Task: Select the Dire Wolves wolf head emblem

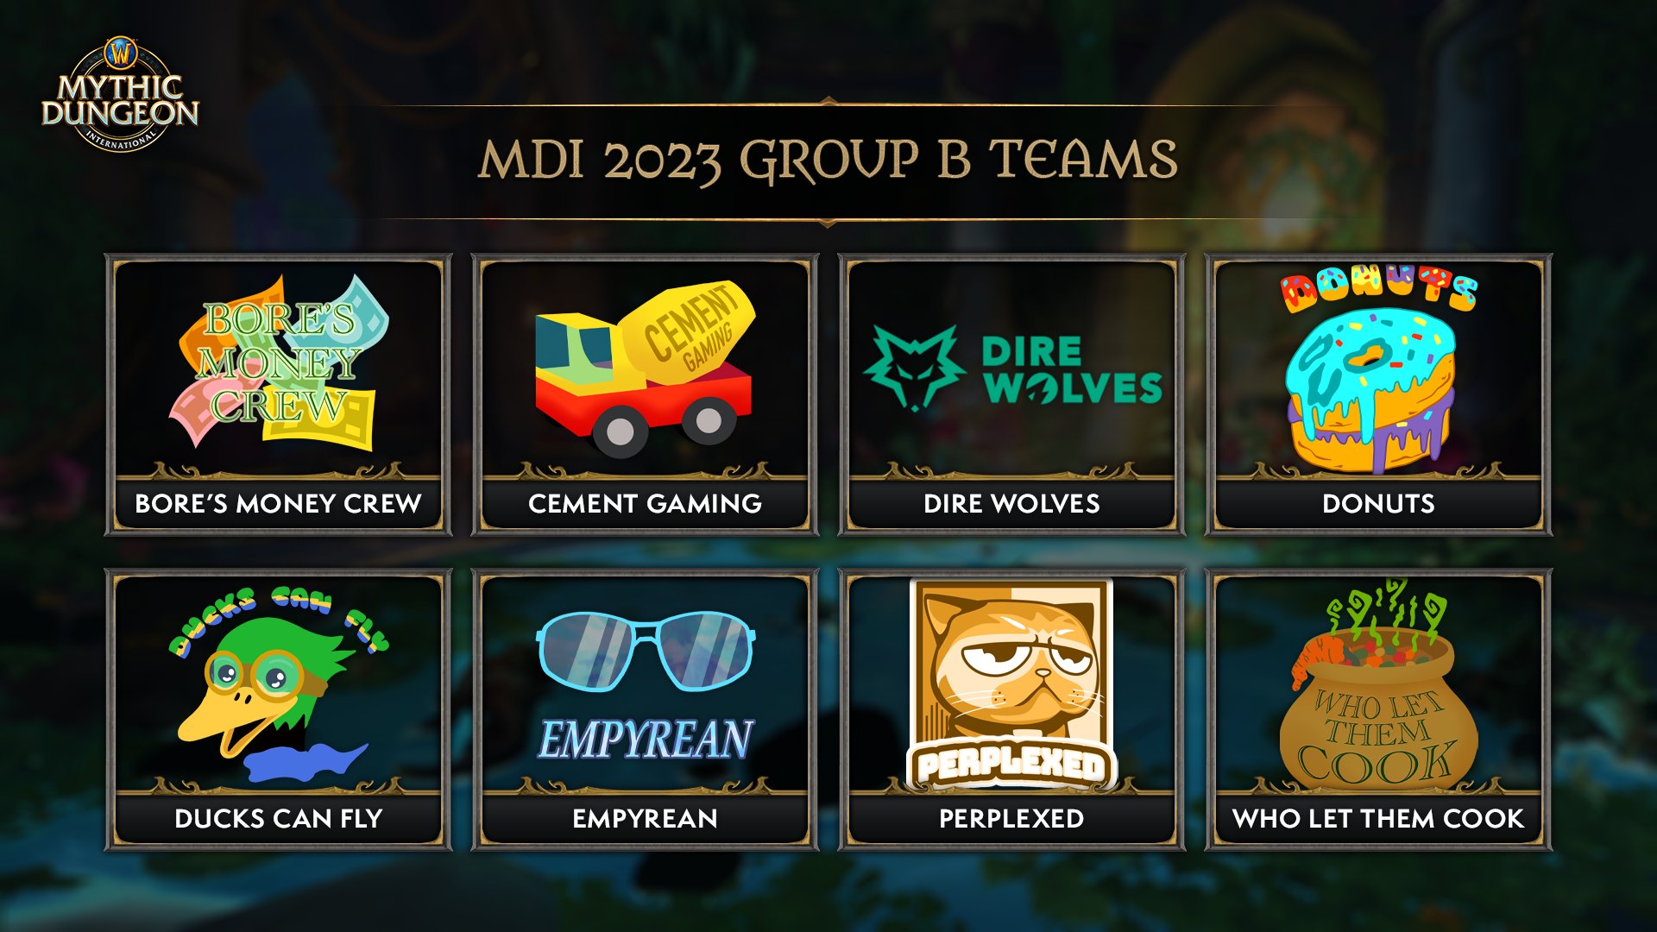Action: pyautogui.click(x=914, y=368)
